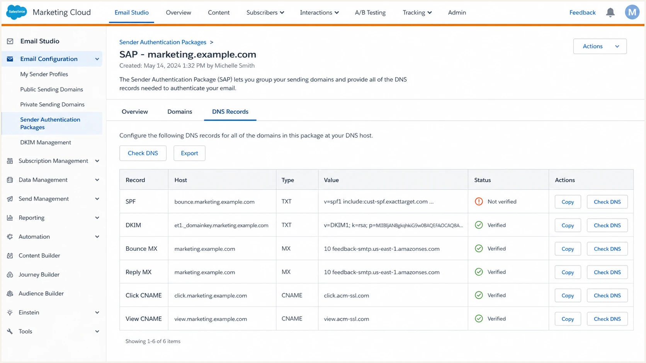Expand Subscription Management chevron

point(97,161)
